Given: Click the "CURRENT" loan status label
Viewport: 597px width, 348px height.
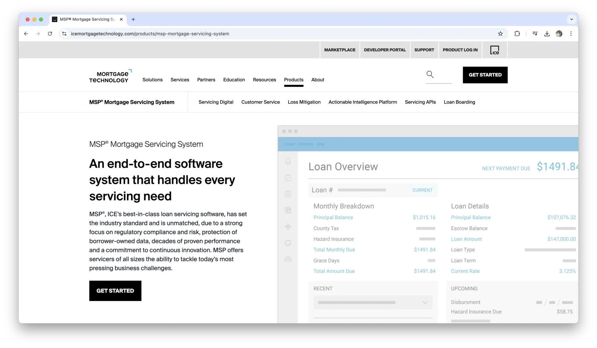Looking at the screenshot, I should (422, 190).
